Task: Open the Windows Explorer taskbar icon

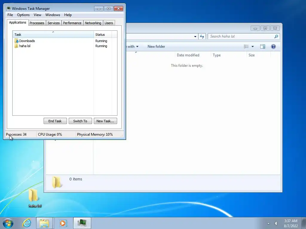Action: point(44,223)
